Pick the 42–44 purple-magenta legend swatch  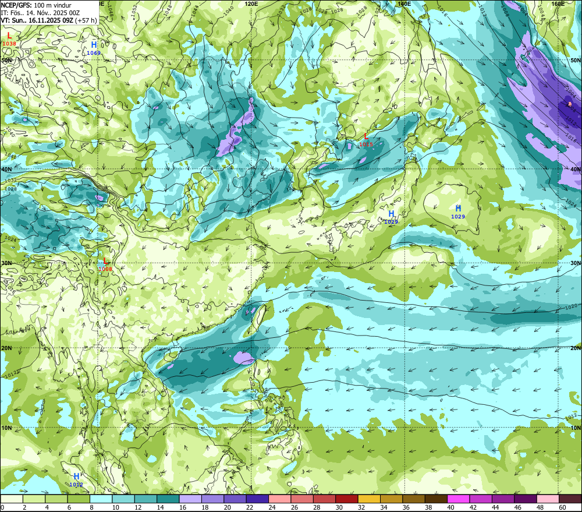coord(480,499)
